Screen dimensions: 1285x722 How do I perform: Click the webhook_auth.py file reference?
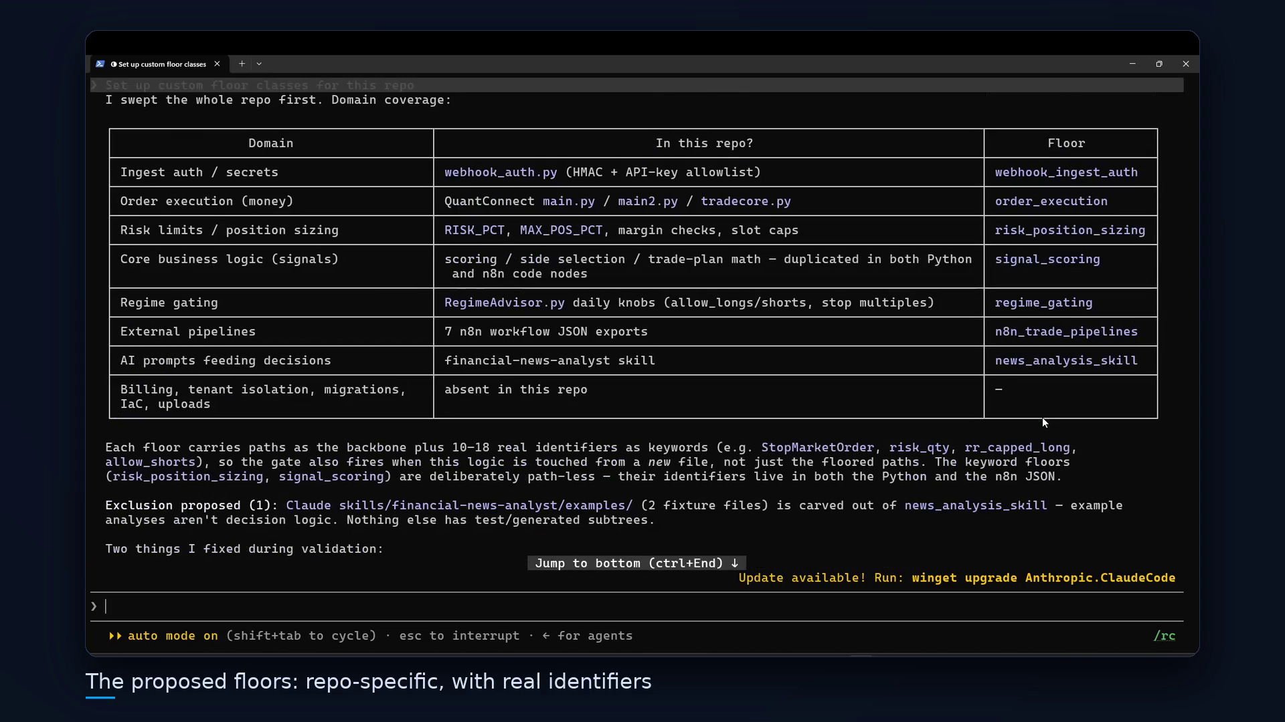pyautogui.click(x=501, y=172)
